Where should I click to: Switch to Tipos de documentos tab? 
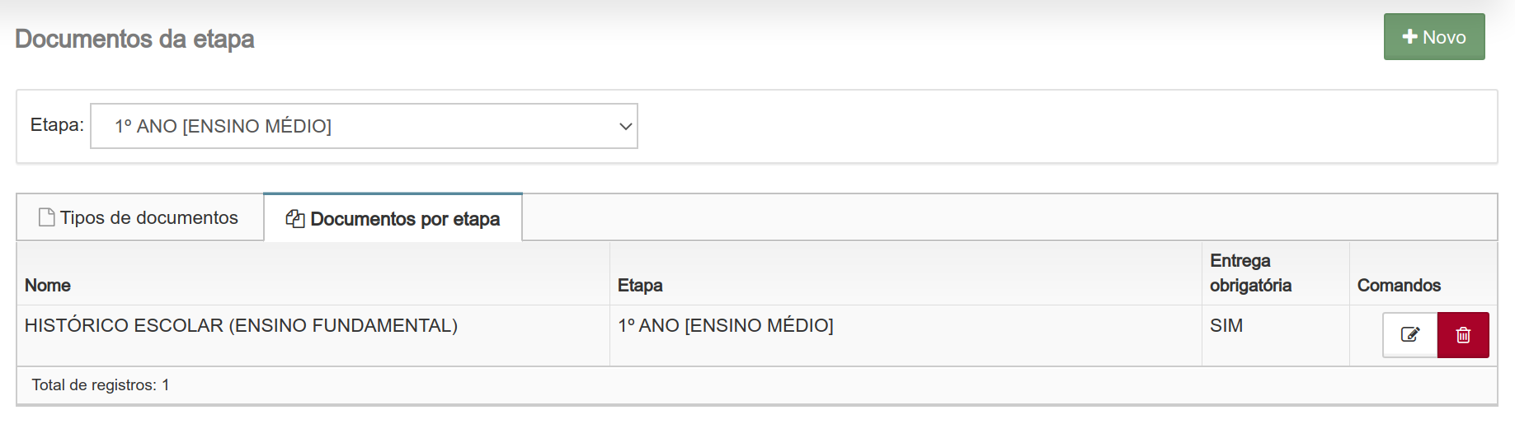pos(139,217)
